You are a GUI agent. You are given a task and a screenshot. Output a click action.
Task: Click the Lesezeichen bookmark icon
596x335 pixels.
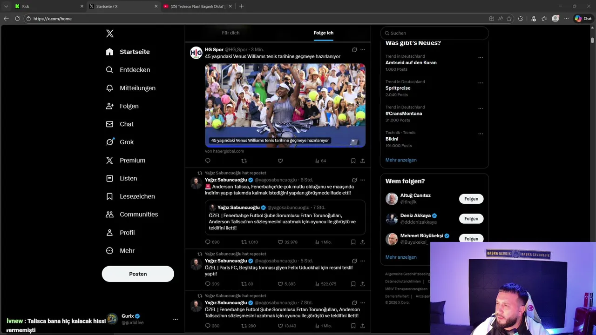(109, 196)
